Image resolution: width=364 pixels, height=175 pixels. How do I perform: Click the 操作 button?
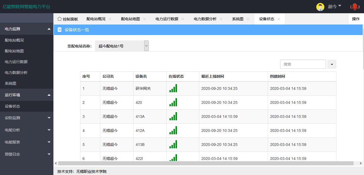tap(356, 19)
